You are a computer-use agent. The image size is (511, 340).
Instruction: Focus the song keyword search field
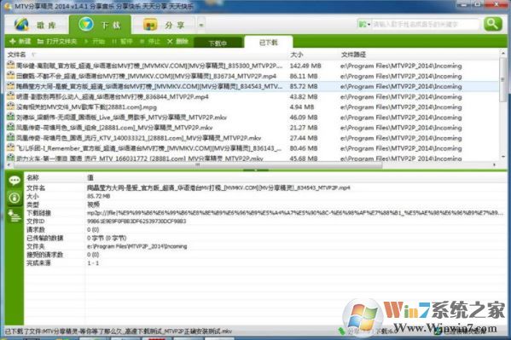426,24
